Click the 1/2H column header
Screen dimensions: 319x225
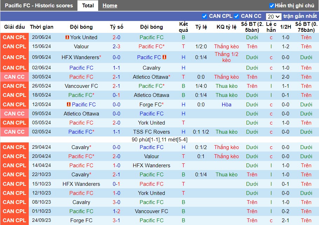(x=285, y=27)
